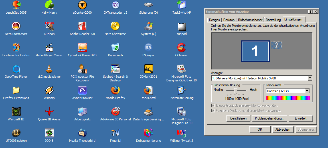Click the Quake III Arena icon
328x148 pixels.
point(49,112)
